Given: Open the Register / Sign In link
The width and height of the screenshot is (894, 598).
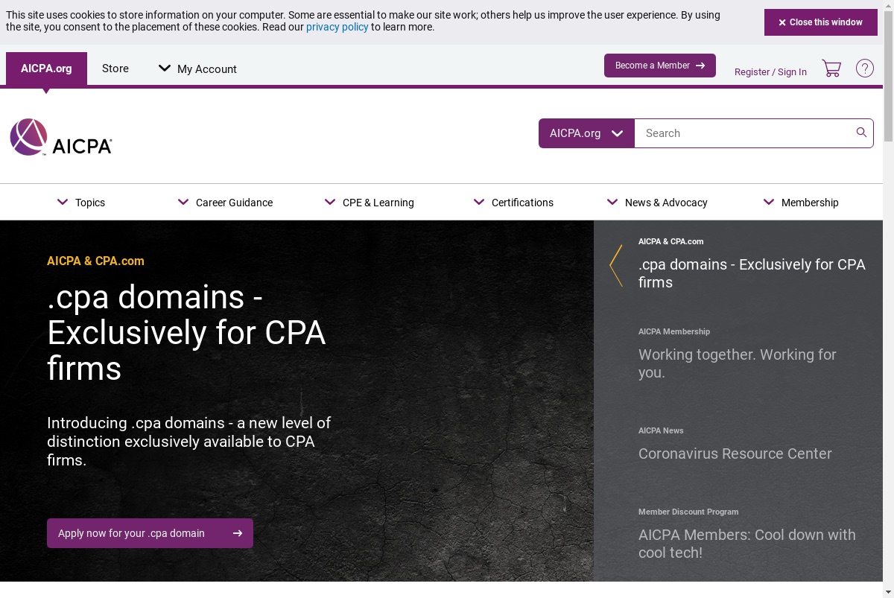Looking at the screenshot, I should pyautogui.click(x=770, y=72).
